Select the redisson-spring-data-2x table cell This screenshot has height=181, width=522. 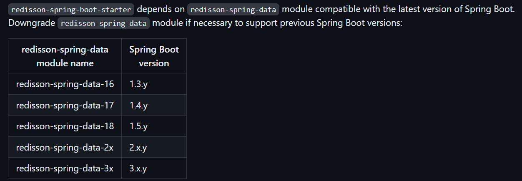pos(65,147)
